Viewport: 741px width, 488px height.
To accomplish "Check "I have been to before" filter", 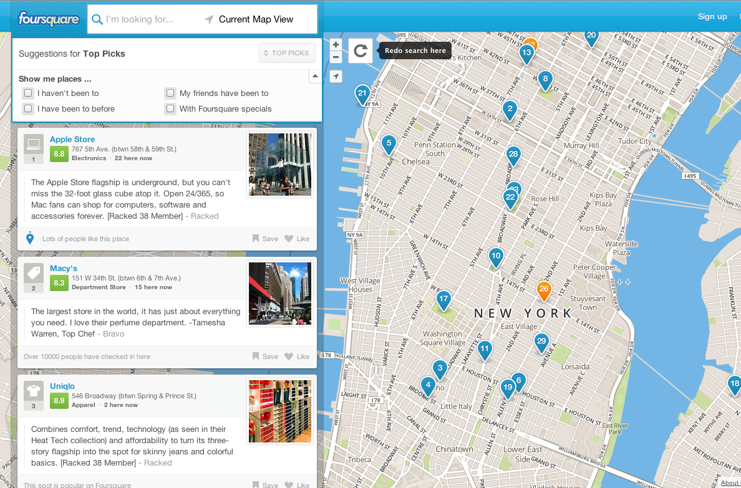I will 28,108.
